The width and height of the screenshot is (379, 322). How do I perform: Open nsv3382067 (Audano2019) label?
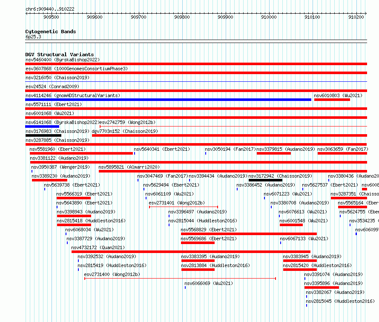click(x=335, y=292)
